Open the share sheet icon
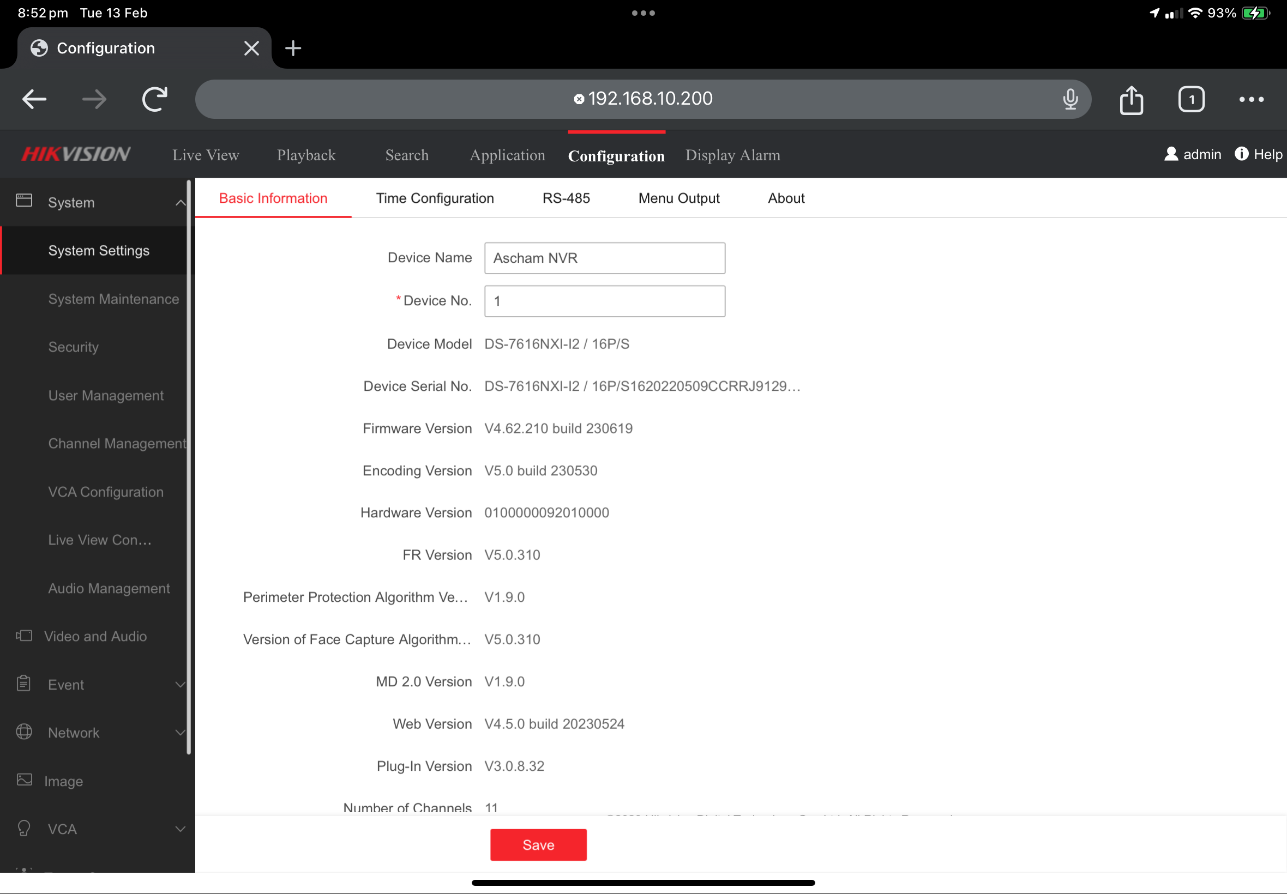The width and height of the screenshot is (1287, 894). pos(1131,100)
